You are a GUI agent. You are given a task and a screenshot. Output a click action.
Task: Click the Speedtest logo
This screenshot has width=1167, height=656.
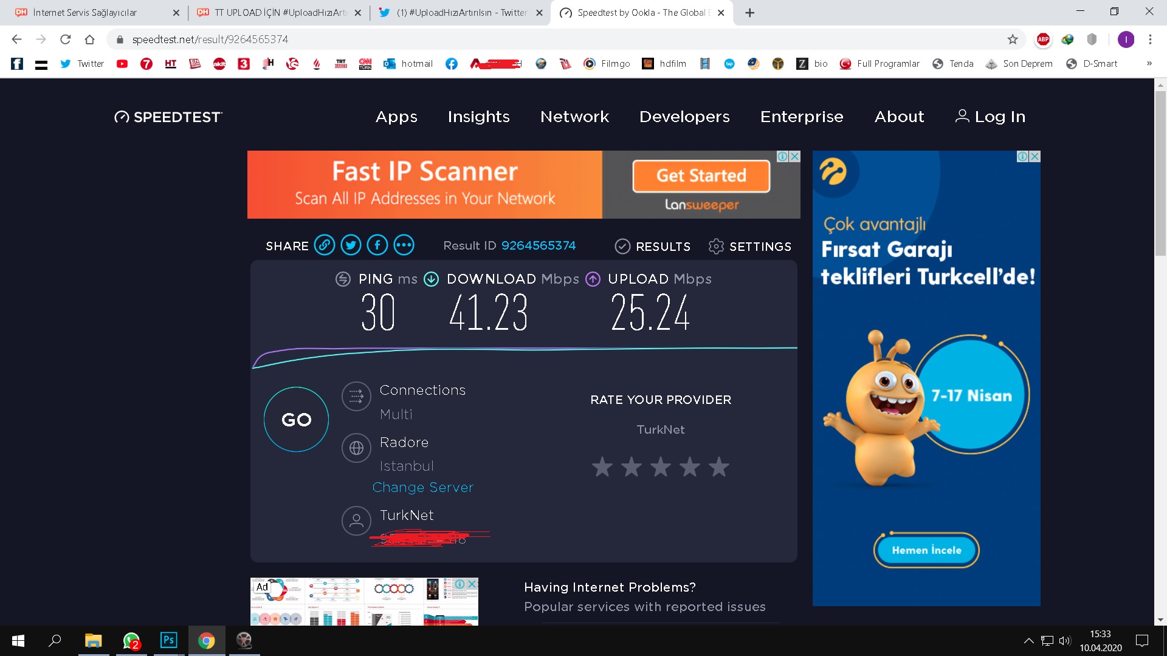click(x=168, y=117)
